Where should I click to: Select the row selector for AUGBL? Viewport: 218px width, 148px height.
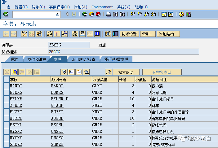(7, 118)
